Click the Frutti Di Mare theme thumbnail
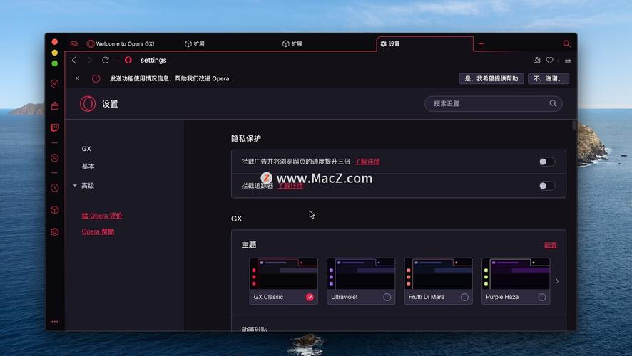The image size is (632, 356). pos(439,274)
